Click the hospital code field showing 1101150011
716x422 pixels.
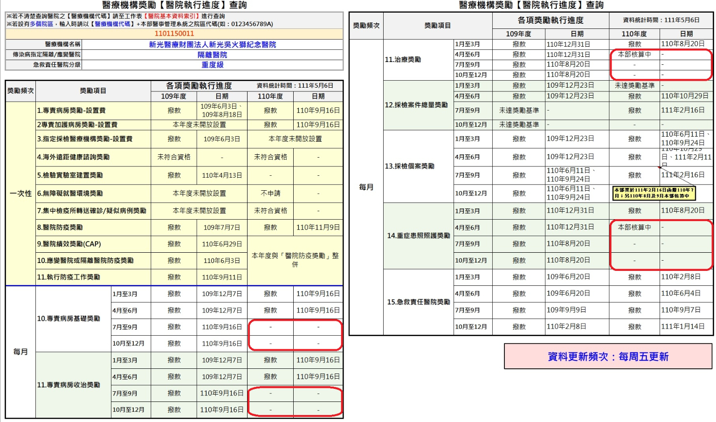coord(174,34)
